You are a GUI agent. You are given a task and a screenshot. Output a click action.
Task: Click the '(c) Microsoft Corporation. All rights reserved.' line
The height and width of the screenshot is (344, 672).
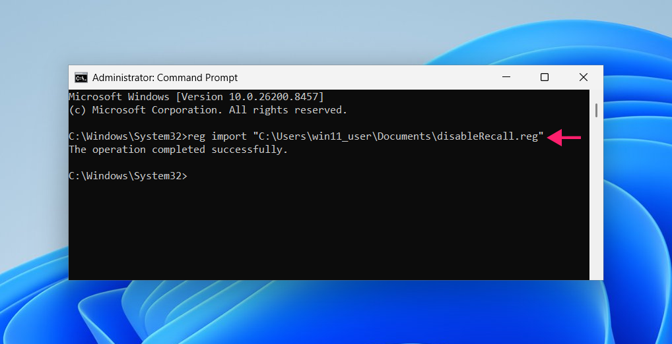tap(208, 110)
